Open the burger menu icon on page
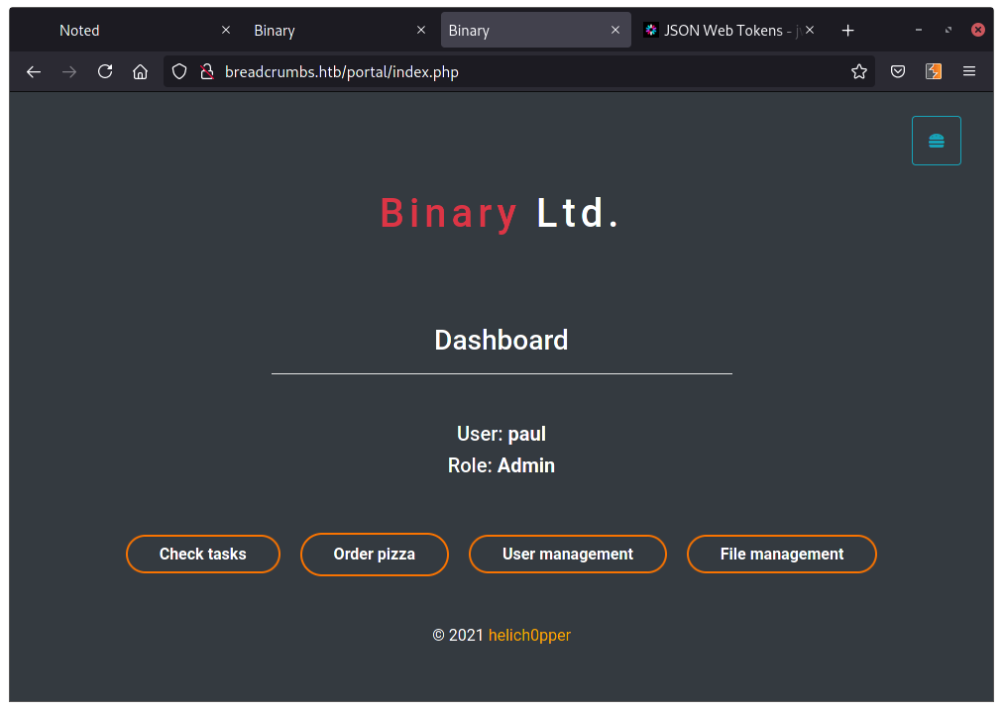Viewport: 1003px width, 711px height. tap(936, 141)
